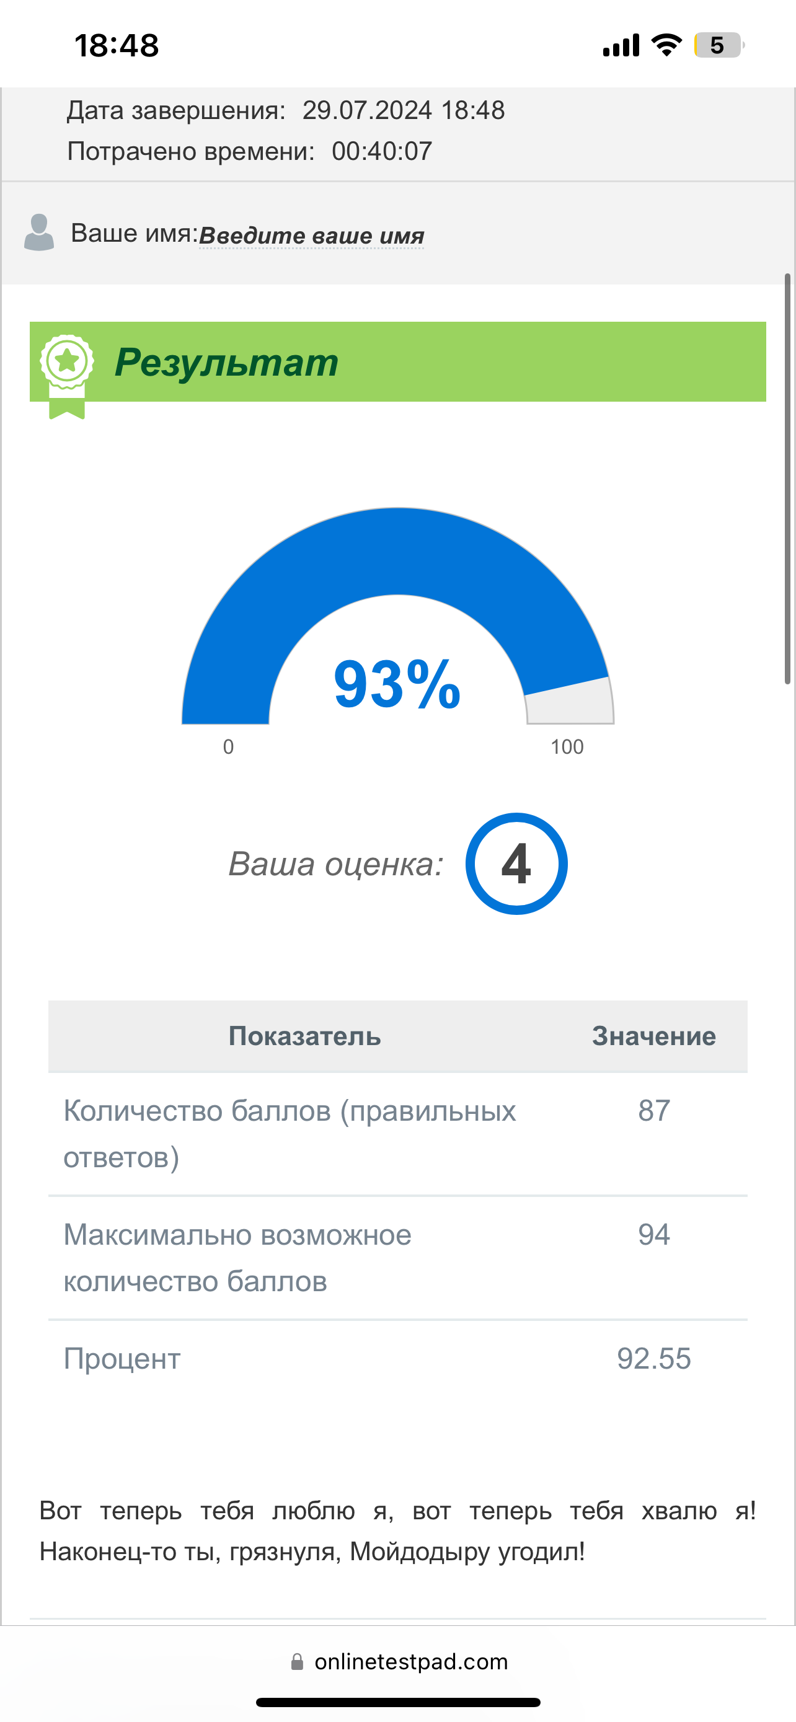The image size is (796, 1722).
Task: Tap the lock icon beside the URL
Action: [298, 1662]
